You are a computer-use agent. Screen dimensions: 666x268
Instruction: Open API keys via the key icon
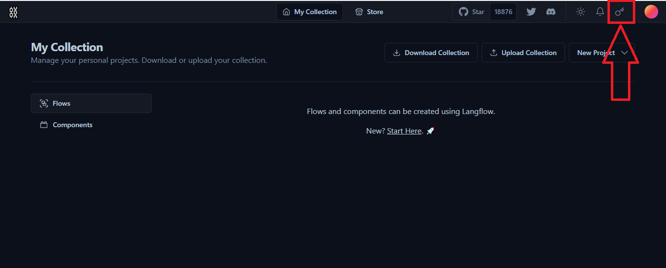click(620, 12)
